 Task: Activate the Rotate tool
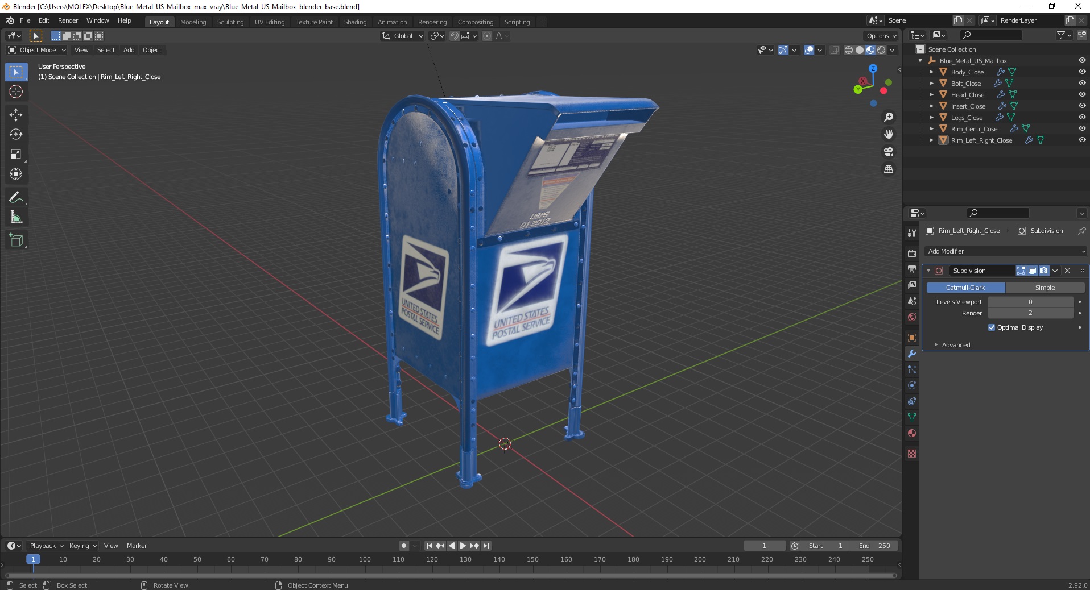[x=16, y=134]
